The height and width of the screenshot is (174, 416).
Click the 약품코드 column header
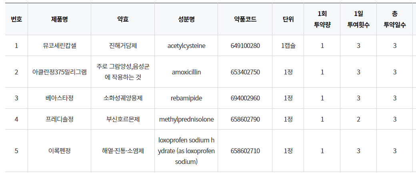245,19
